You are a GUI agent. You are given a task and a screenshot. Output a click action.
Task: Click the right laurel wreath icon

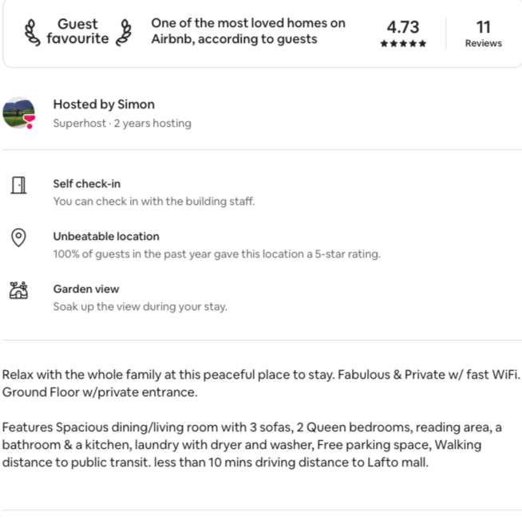pos(124,32)
